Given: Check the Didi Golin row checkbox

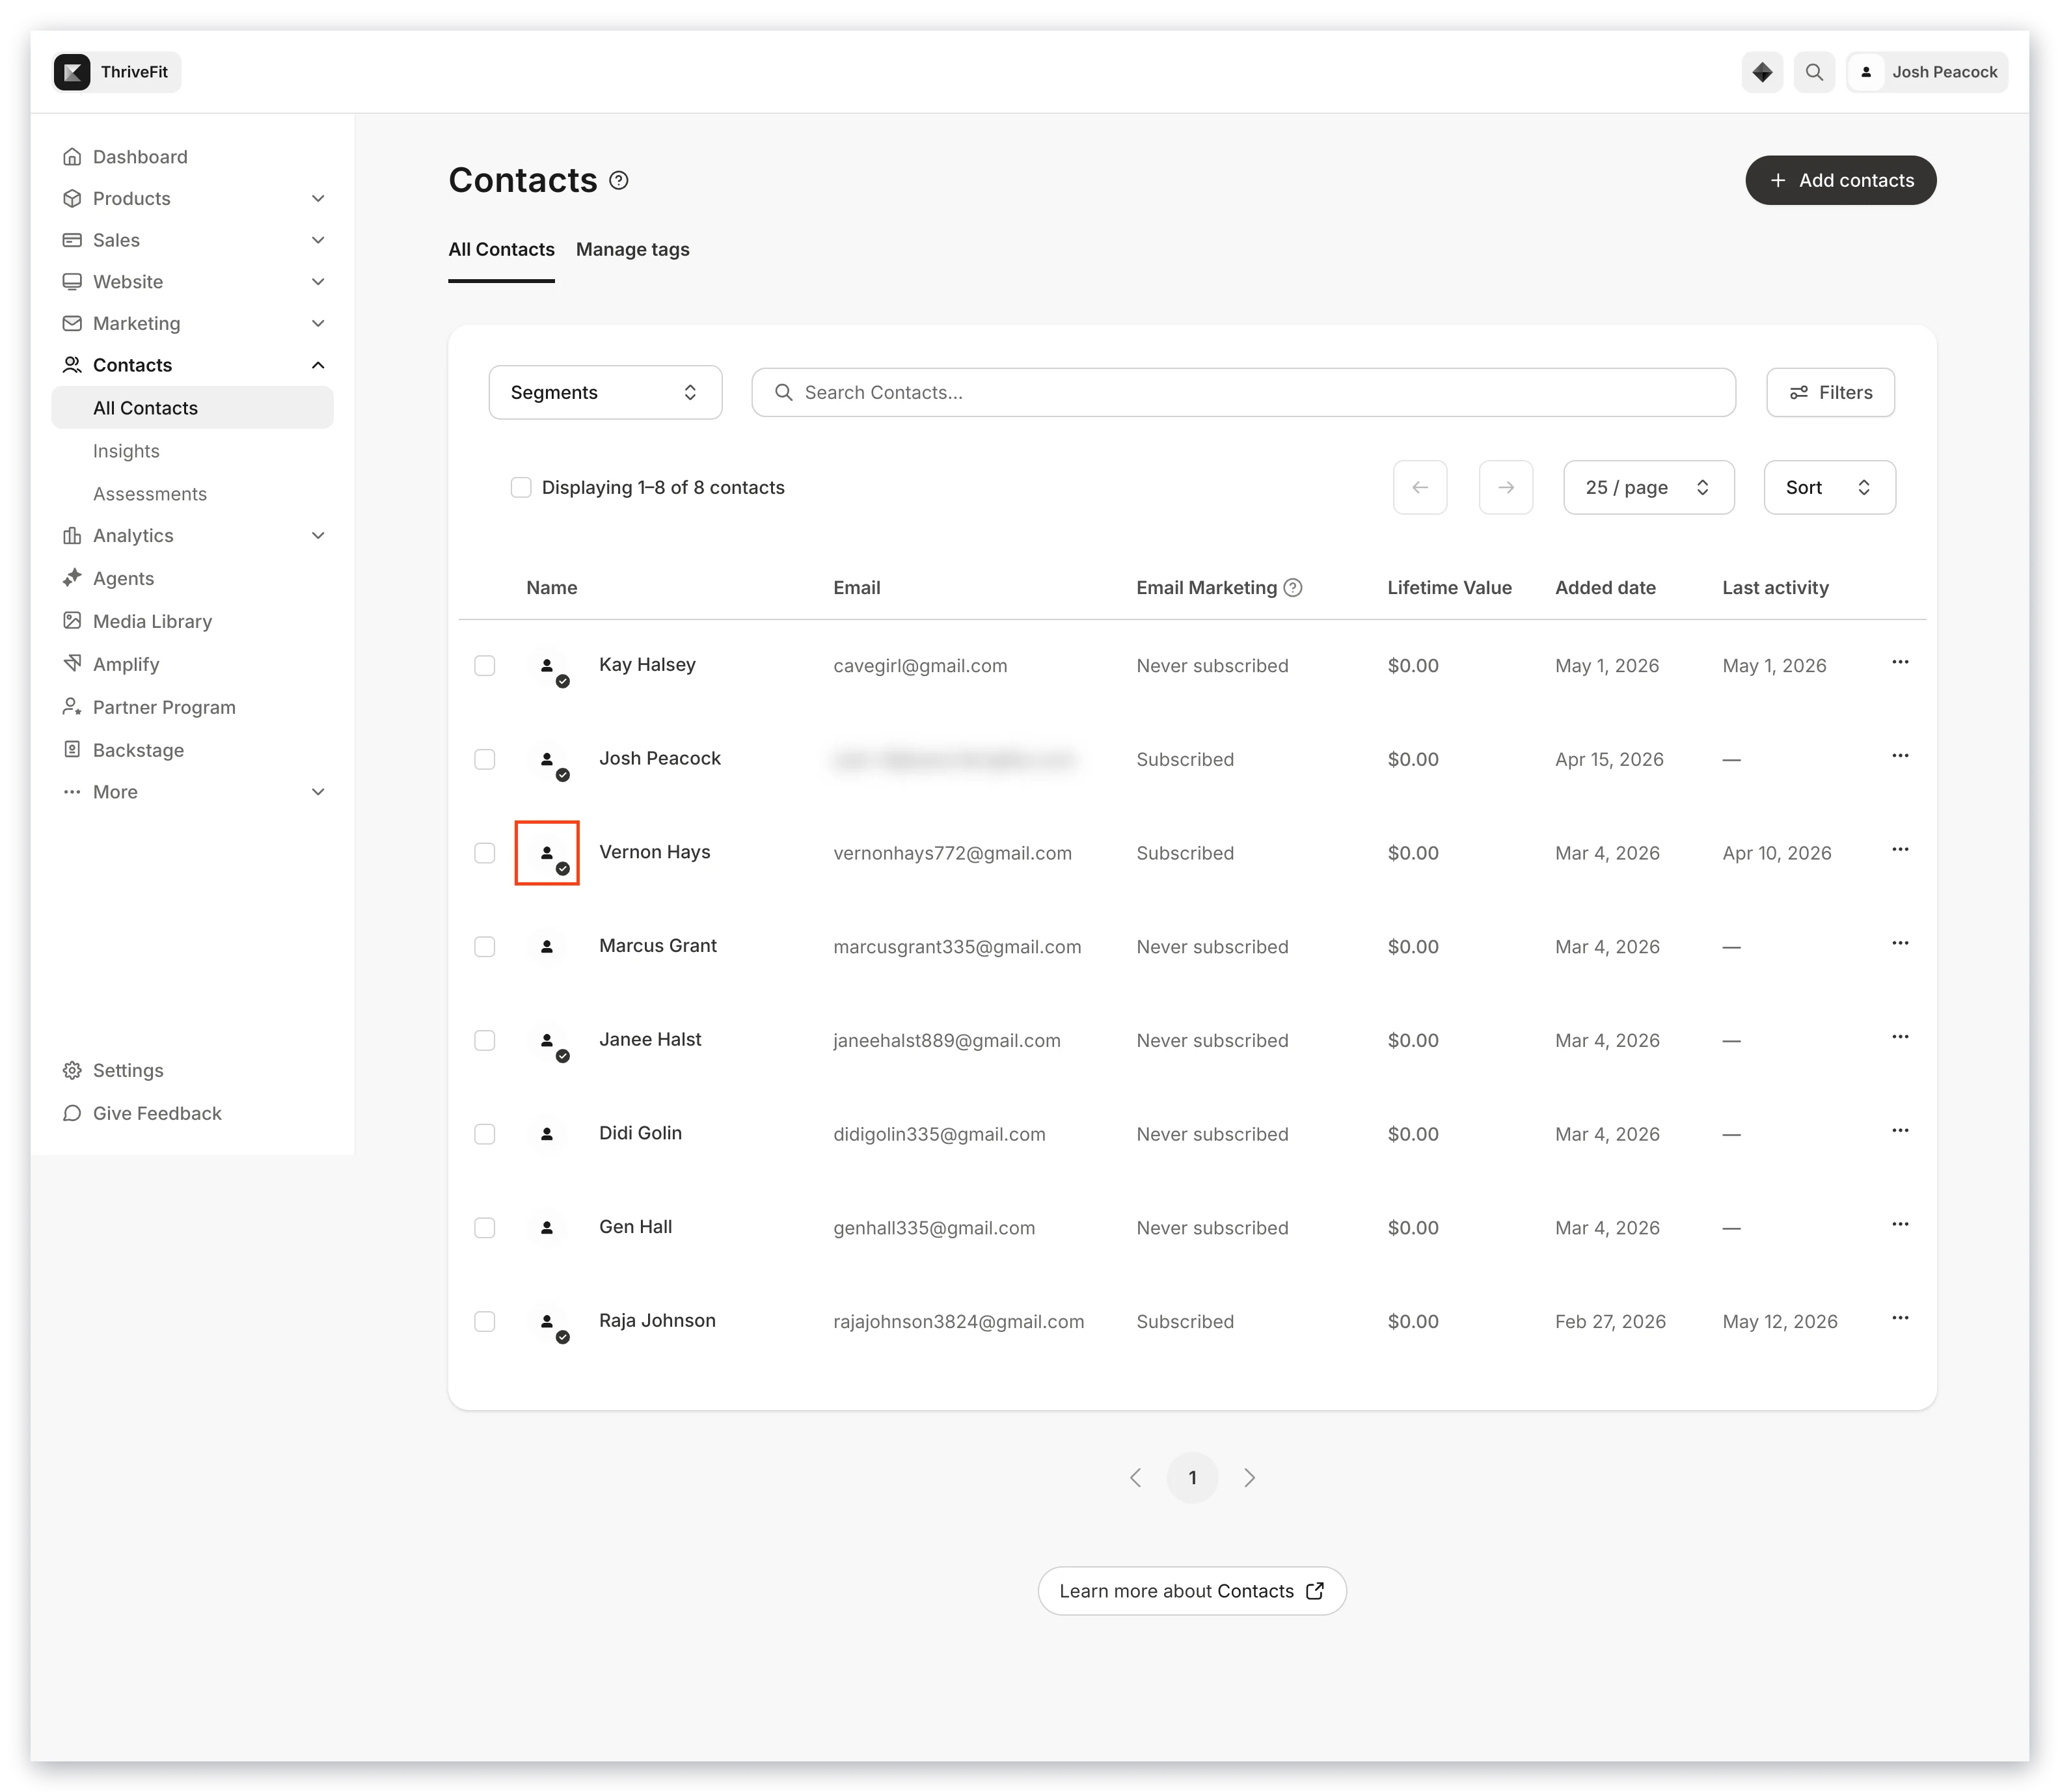Looking at the screenshot, I should pos(485,1134).
